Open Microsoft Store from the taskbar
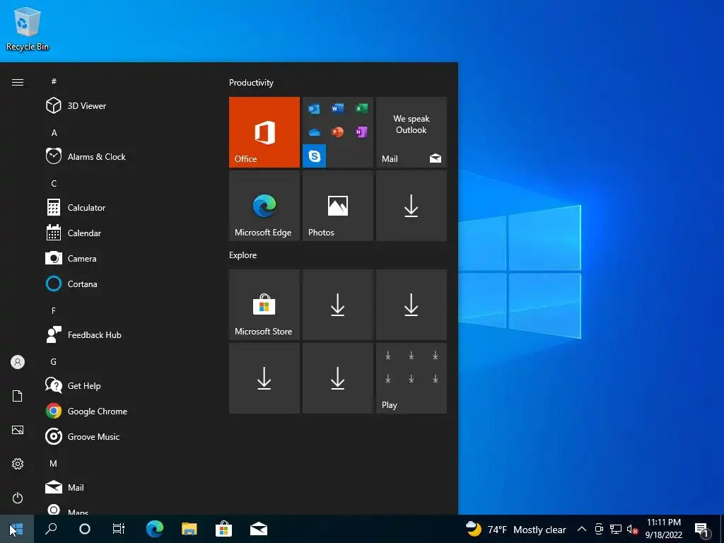 coord(224,529)
